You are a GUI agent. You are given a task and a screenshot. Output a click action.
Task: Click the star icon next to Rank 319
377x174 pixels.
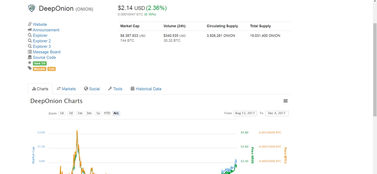[x=30, y=63]
